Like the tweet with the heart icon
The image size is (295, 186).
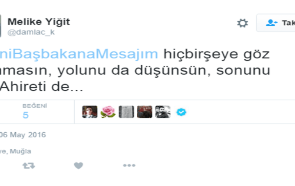click(79, 166)
